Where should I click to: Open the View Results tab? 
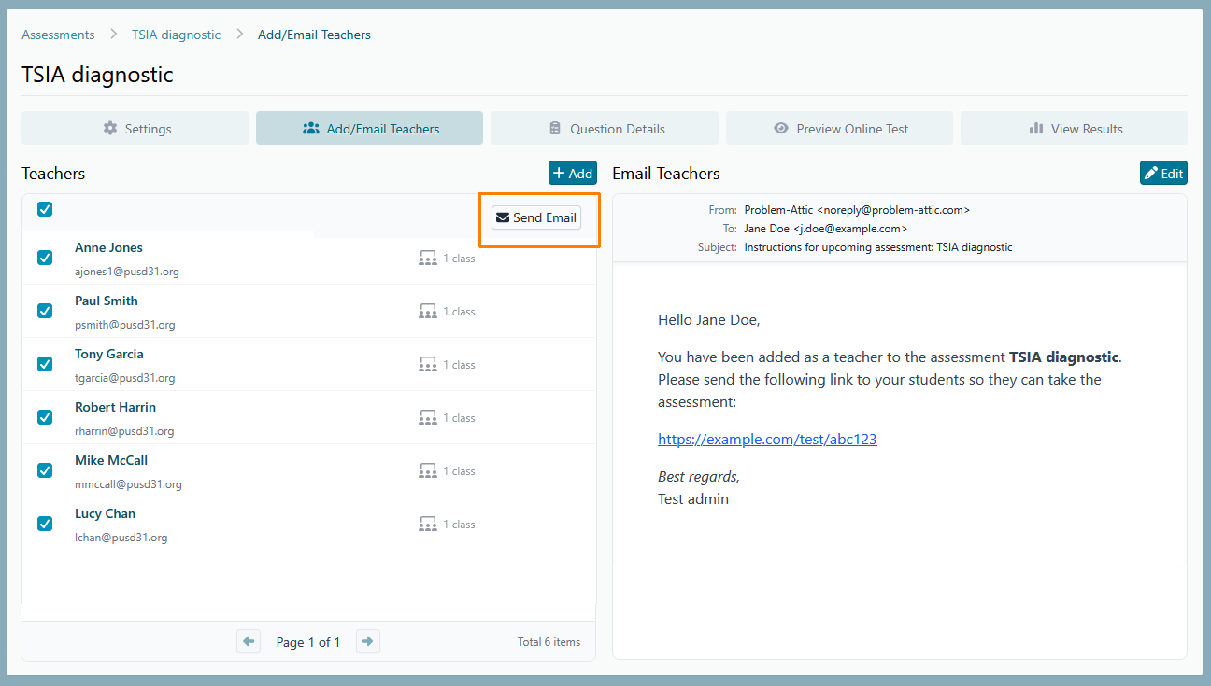pyautogui.click(x=1074, y=129)
